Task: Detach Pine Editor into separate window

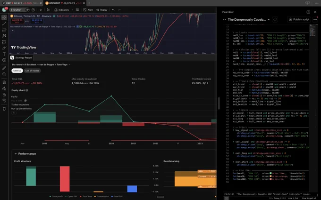Action: tap(308, 12)
